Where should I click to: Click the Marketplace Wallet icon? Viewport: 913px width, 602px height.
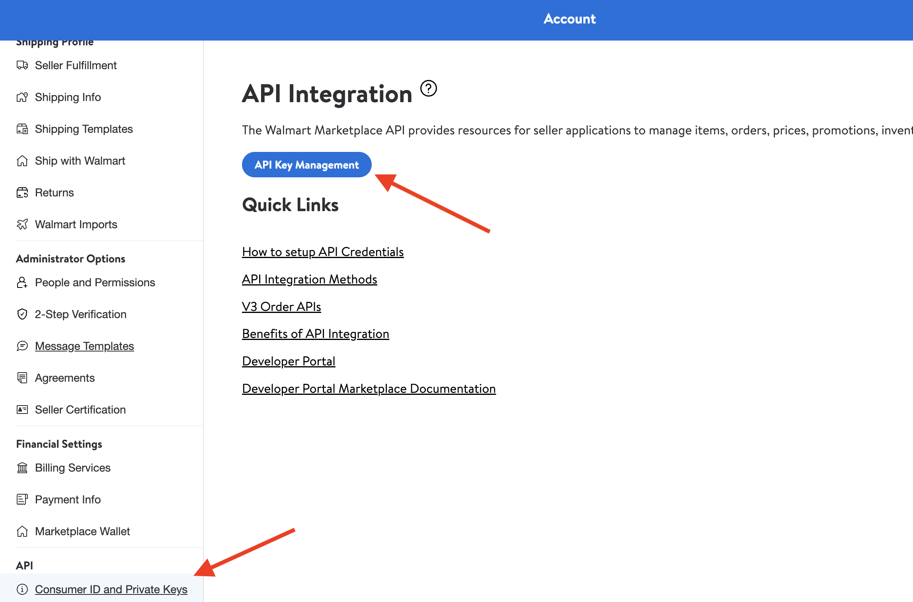tap(22, 531)
